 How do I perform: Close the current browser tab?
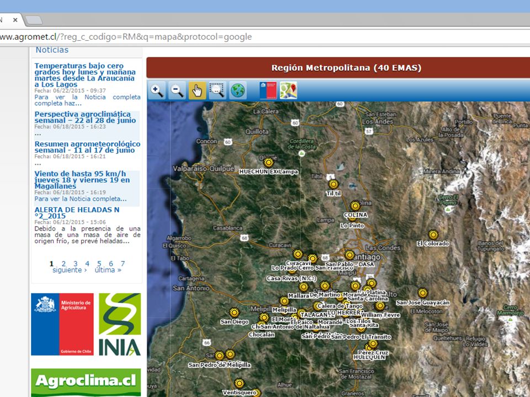(x=15, y=20)
